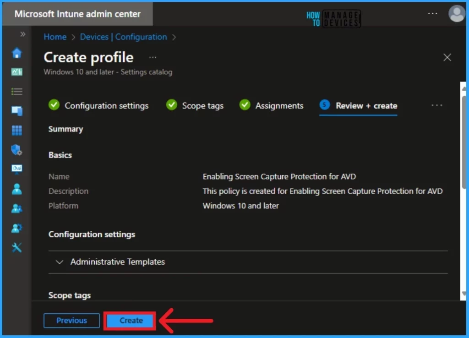Open Reports monitor icon in sidebar

click(x=17, y=169)
